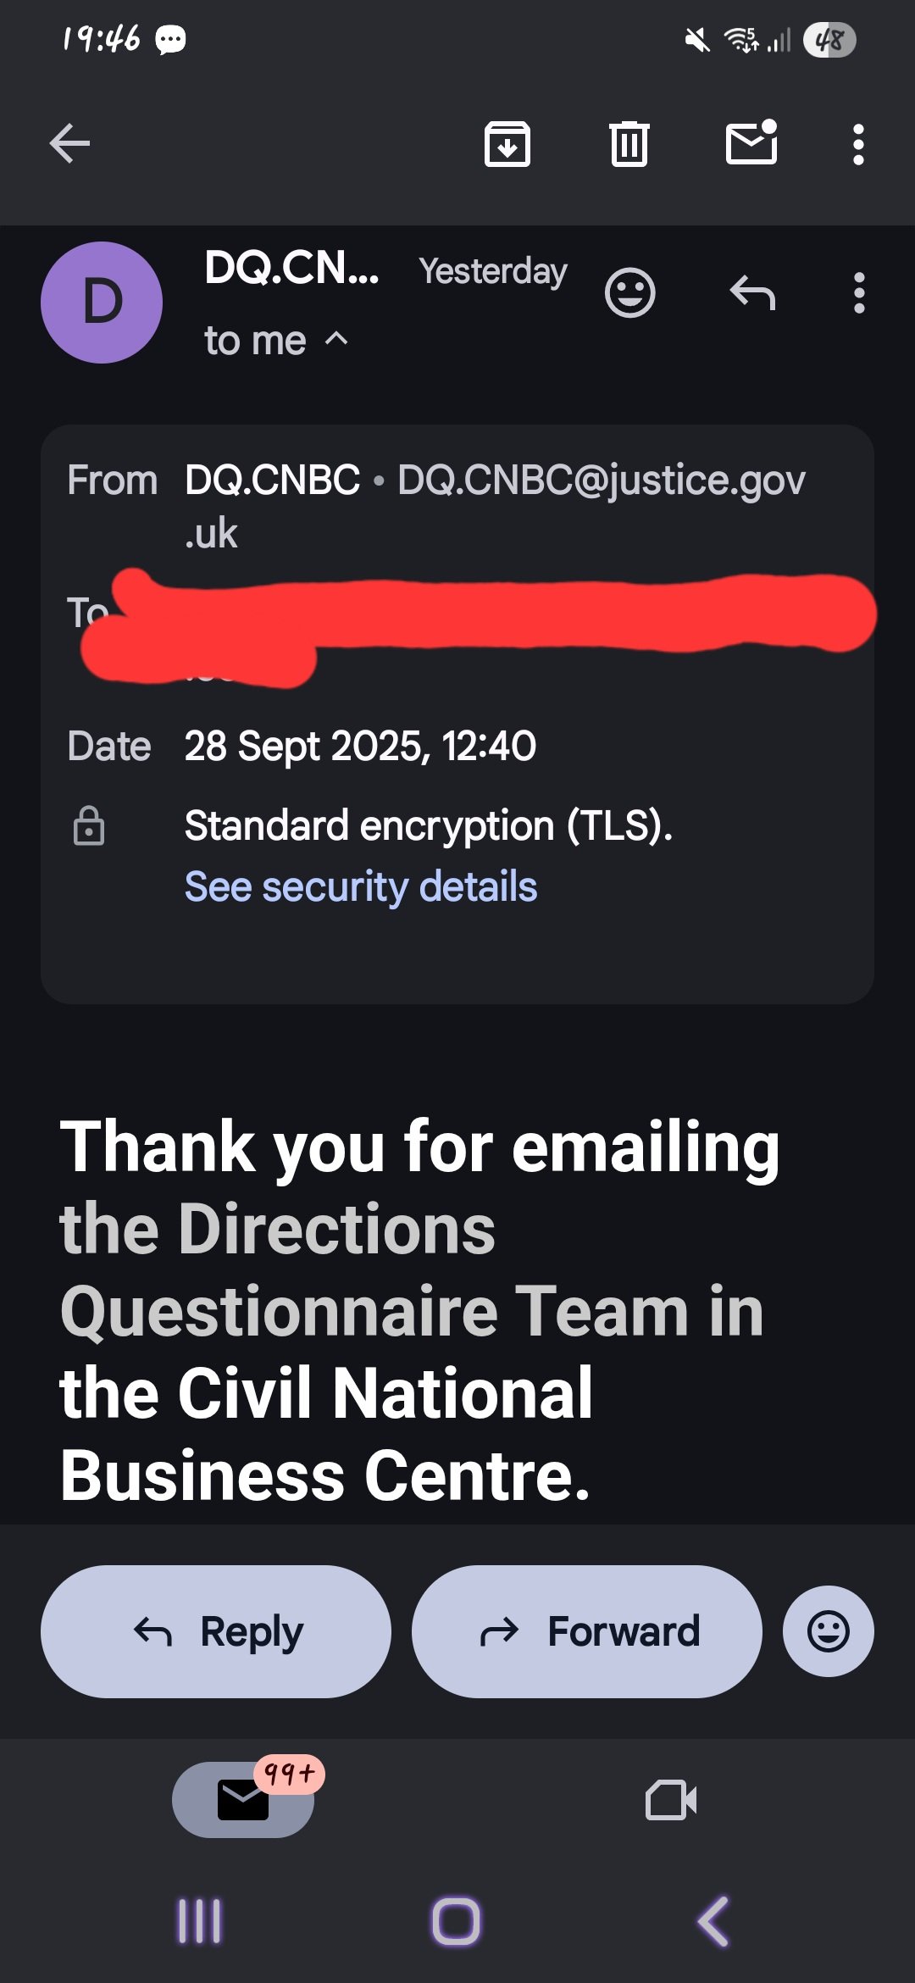Tap the round emoji reaction button at bottom
The image size is (915, 1983).
point(828,1631)
